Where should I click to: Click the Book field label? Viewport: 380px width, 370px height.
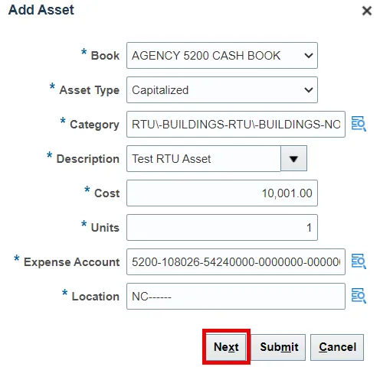coord(105,56)
